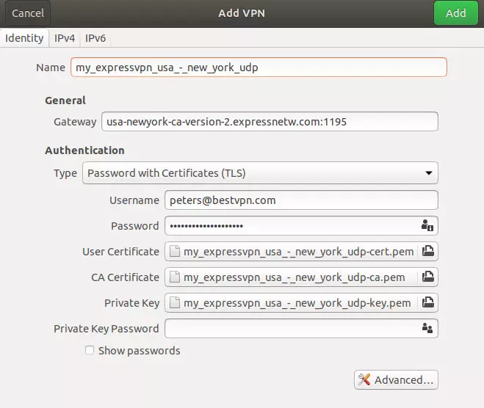
Task: Click the User Certificate label
Action: point(120,252)
